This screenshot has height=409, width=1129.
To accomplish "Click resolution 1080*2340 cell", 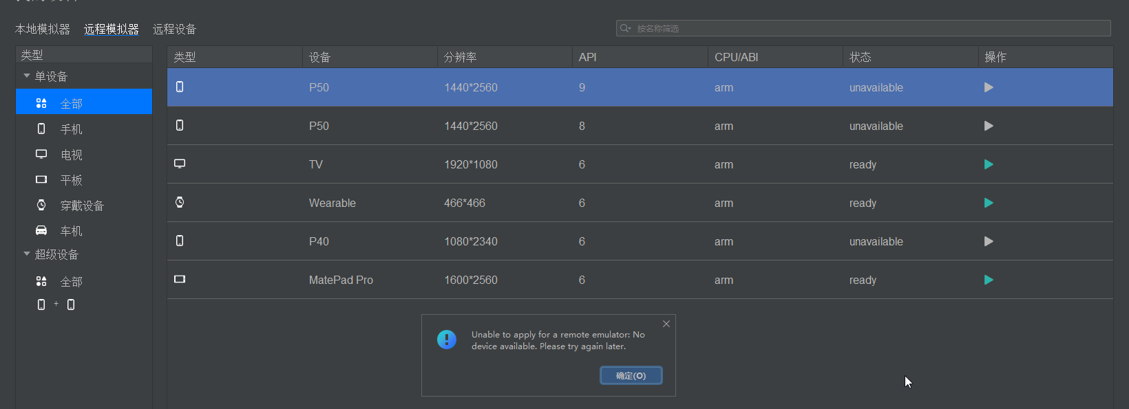I will tap(471, 241).
